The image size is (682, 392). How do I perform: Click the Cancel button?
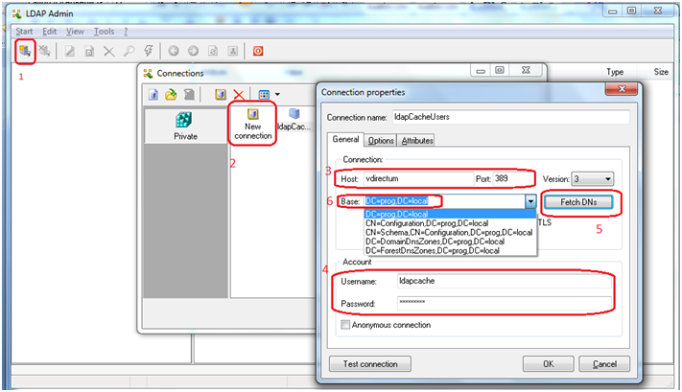tap(604, 364)
